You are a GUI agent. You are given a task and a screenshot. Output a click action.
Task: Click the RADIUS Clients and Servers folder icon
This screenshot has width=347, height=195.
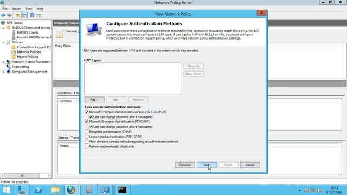pos(9,28)
